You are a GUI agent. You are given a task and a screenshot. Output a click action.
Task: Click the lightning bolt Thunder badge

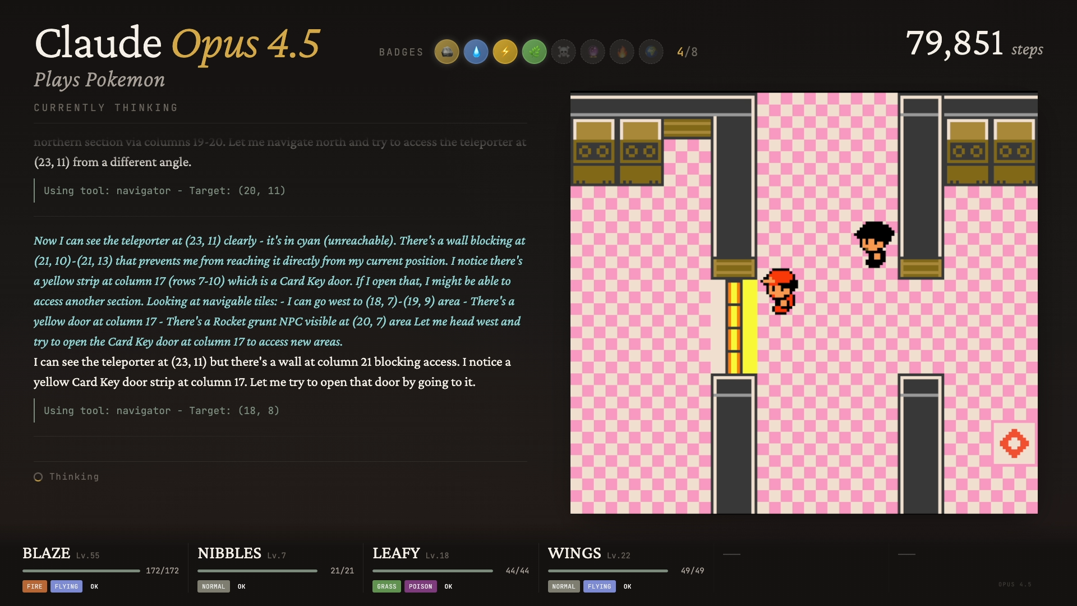(505, 52)
